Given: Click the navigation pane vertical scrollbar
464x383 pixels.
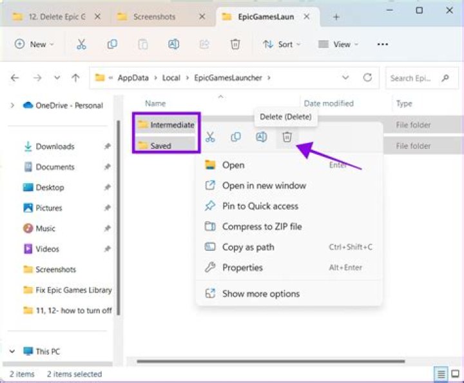Looking at the screenshot, I should pyautogui.click(x=118, y=217).
